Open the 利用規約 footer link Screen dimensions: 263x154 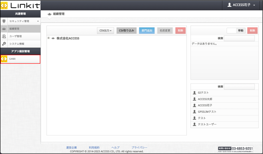tap(94, 148)
